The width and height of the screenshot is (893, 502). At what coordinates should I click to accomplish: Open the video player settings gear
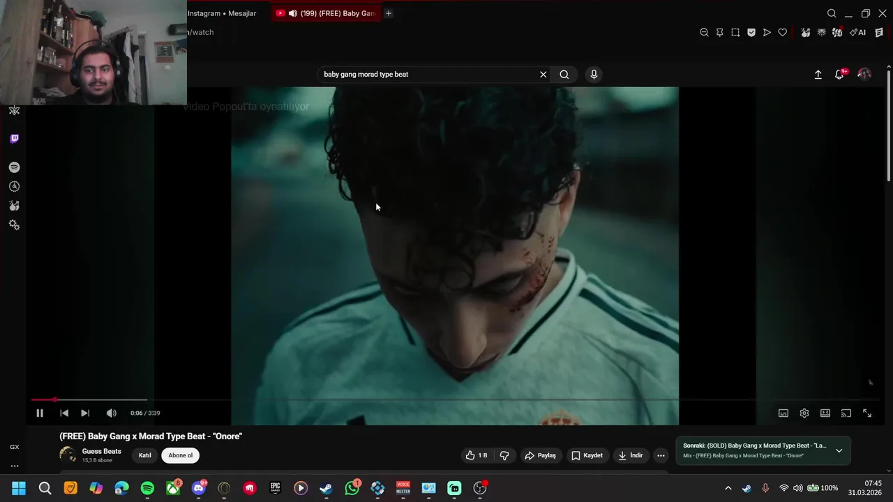coord(804,413)
